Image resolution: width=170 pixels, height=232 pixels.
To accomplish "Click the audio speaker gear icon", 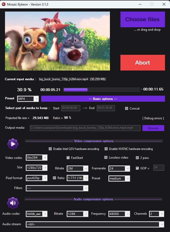I will (13, 202).
